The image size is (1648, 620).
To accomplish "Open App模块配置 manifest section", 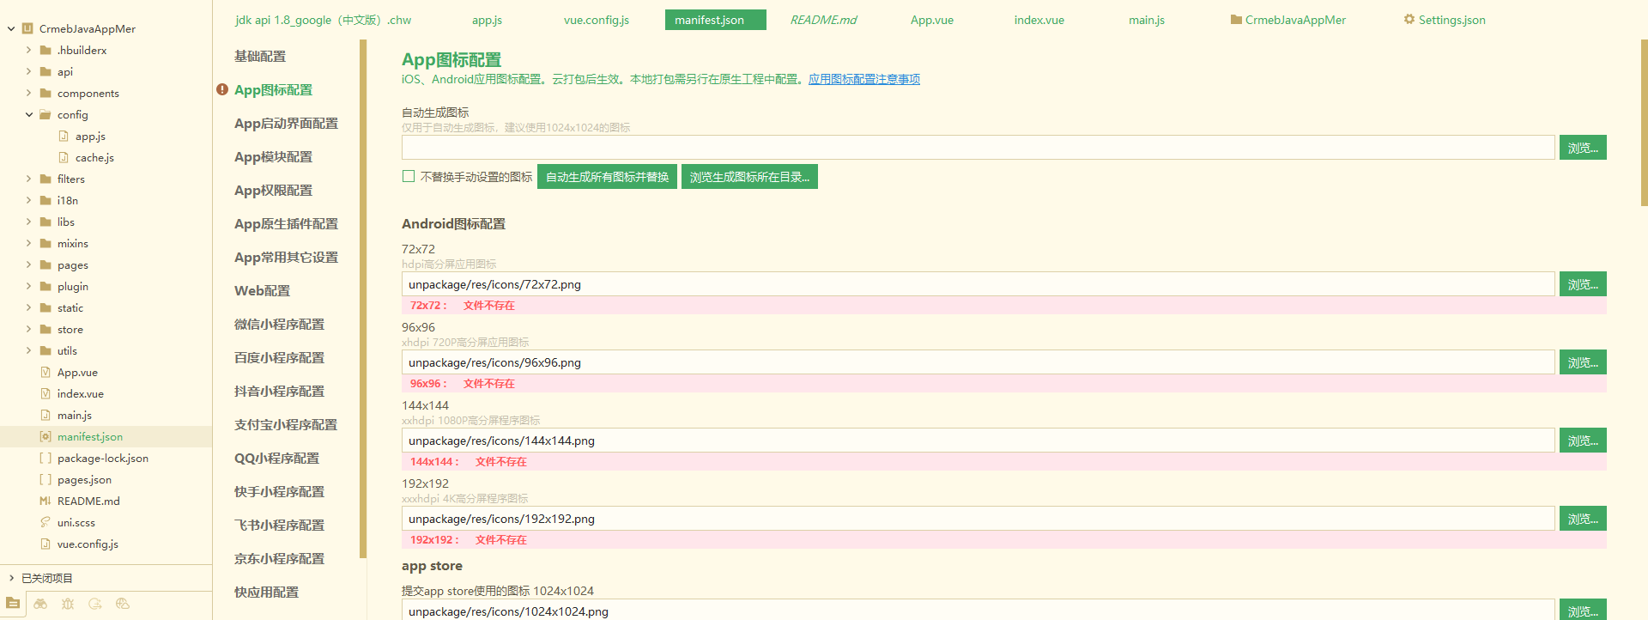I will (273, 156).
